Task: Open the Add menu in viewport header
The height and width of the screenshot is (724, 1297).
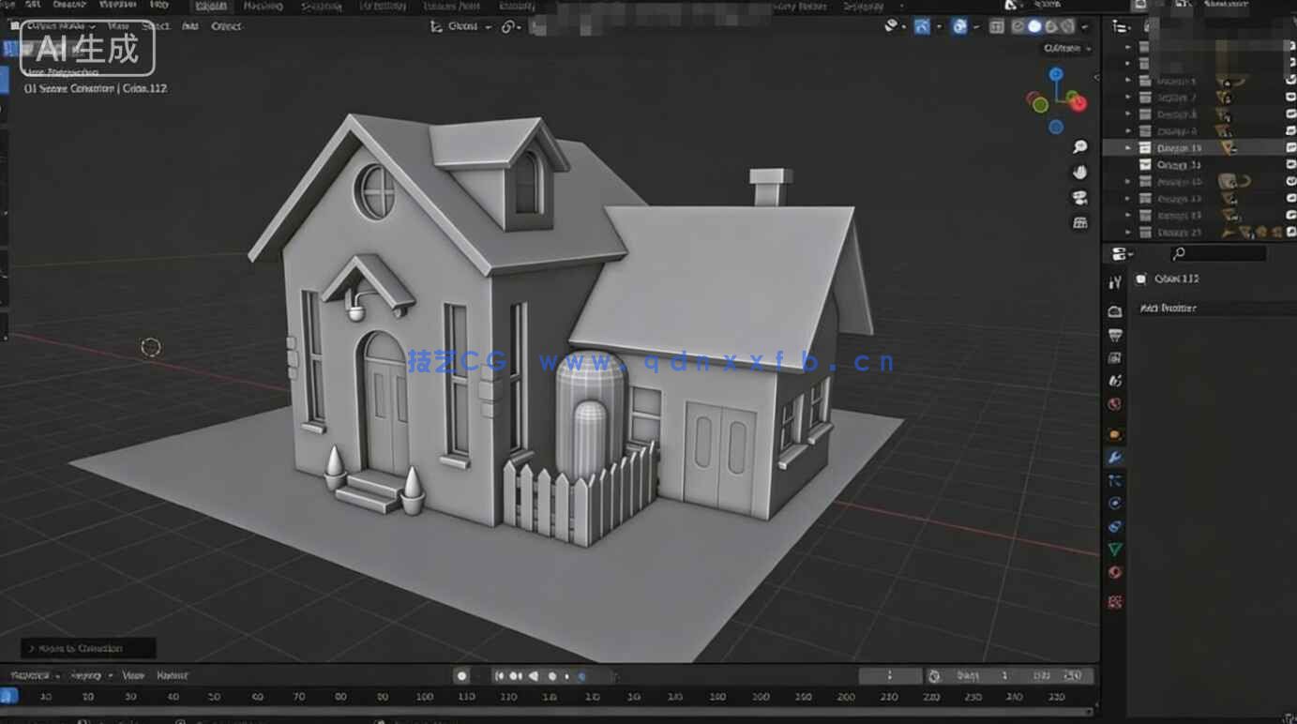Action: [189, 26]
